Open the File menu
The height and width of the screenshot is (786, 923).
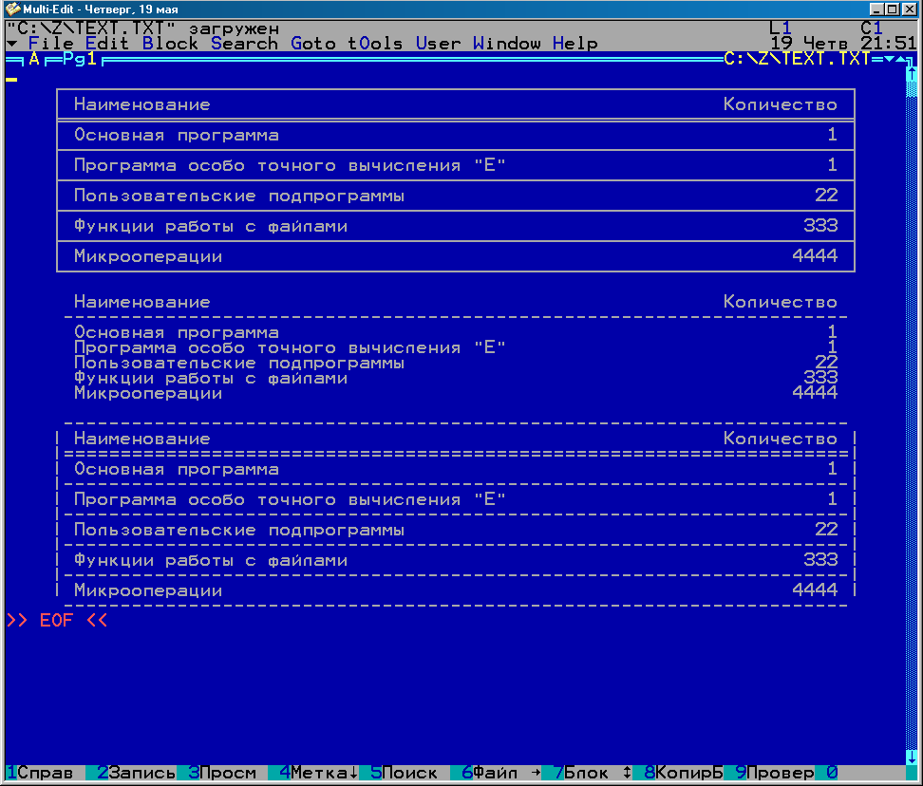point(50,44)
